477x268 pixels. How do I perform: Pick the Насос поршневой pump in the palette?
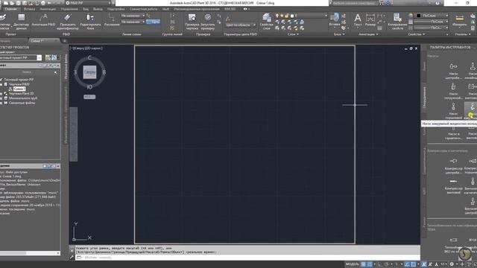click(x=453, y=111)
